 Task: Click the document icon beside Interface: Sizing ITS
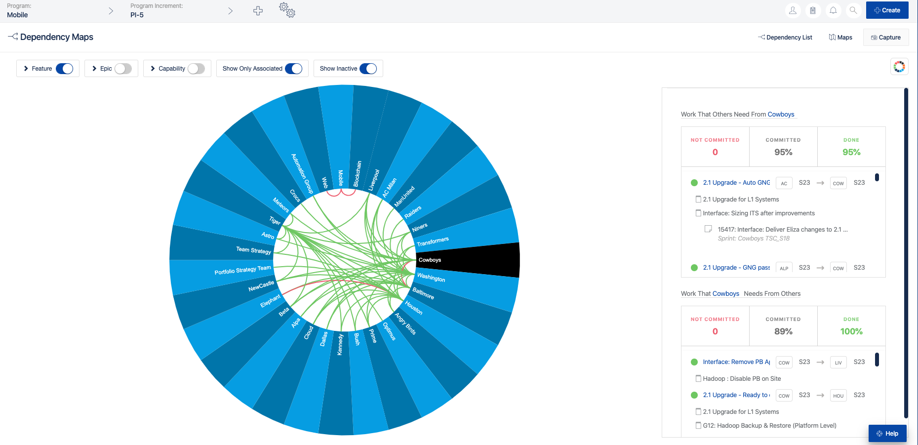pos(698,213)
